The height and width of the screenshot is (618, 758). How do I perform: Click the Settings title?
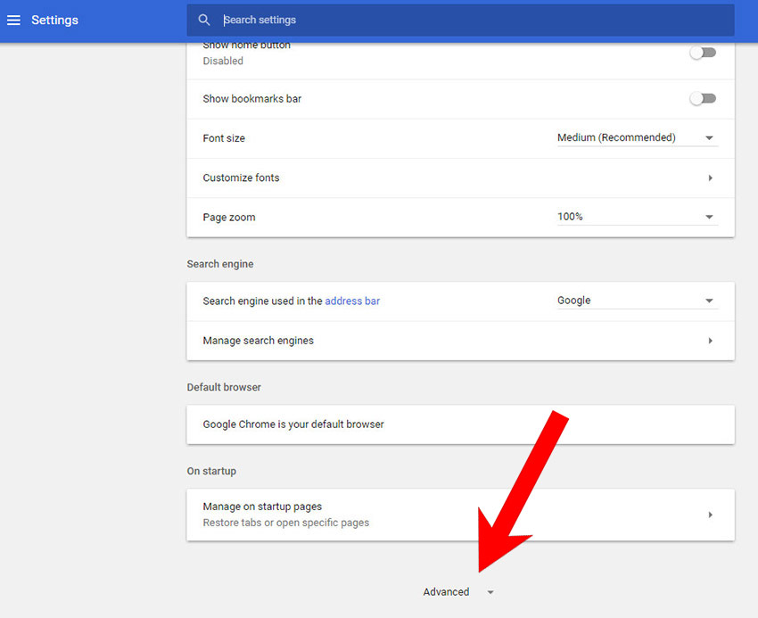point(54,20)
